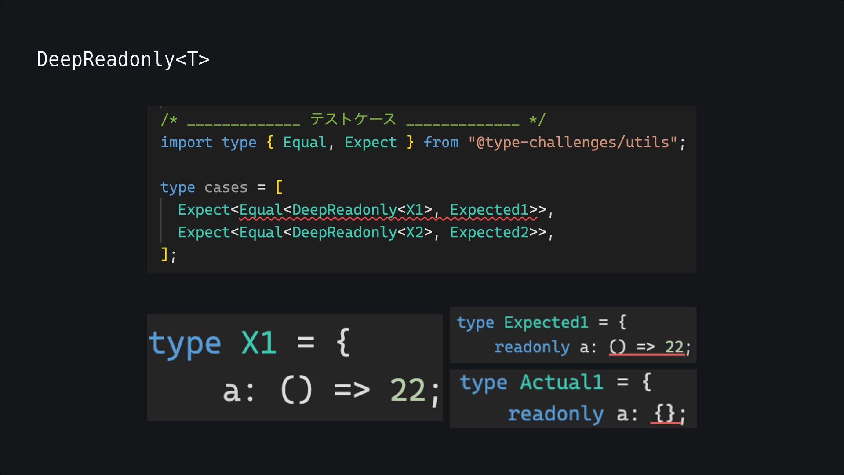
Task: Click the underlined () => 22 in Expected1
Action: point(646,347)
